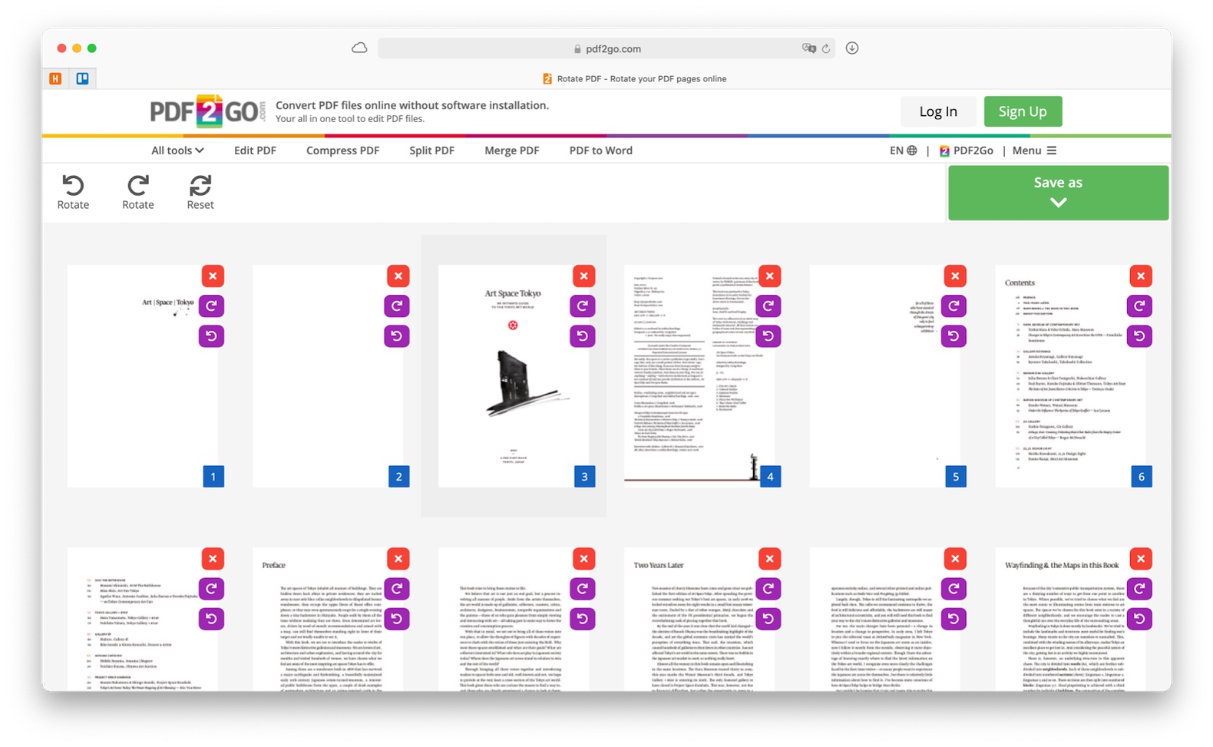This screenshot has width=1213, height=747.
Task: Click the green Sign Up button
Action: pyautogui.click(x=1023, y=111)
